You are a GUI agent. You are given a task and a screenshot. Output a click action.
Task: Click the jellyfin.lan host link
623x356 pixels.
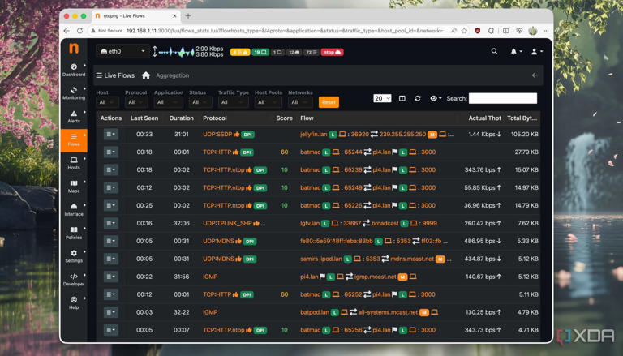click(x=313, y=135)
